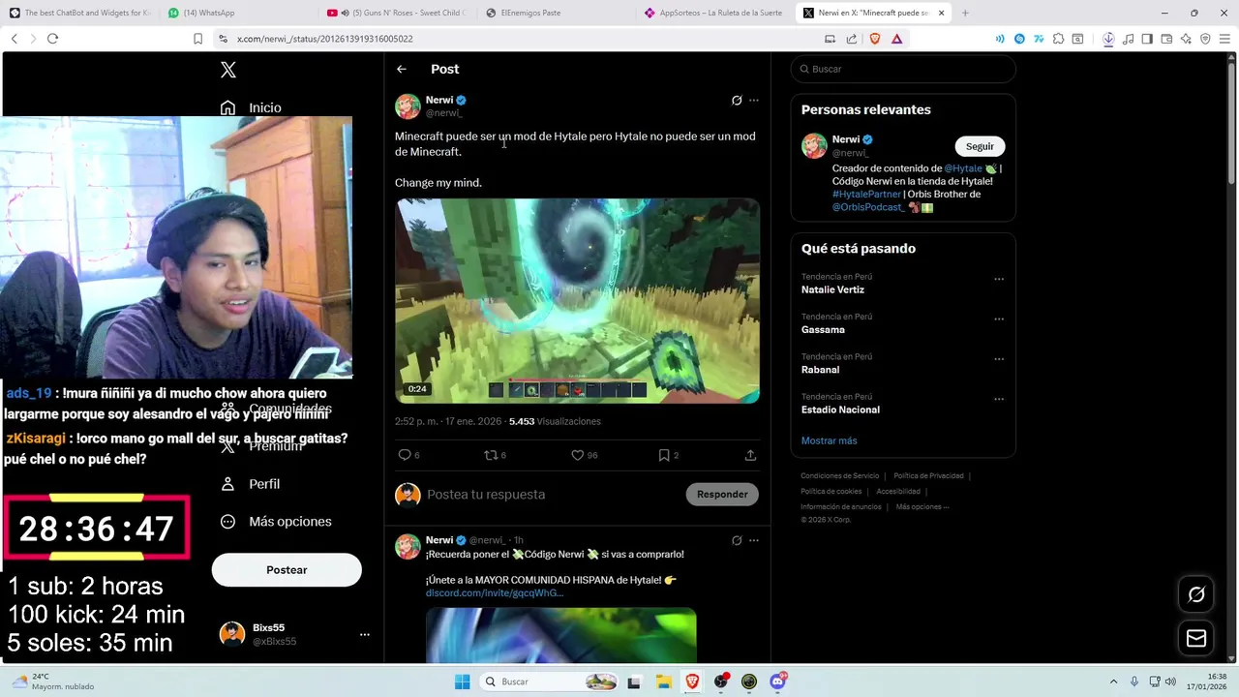Open Más opciones in the sidebar

coord(276,522)
